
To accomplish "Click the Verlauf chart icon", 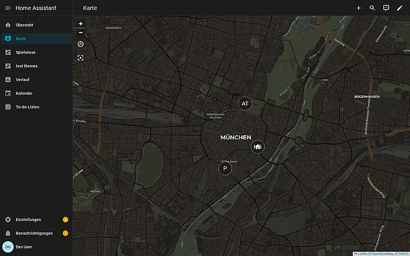I will (8, 79).
